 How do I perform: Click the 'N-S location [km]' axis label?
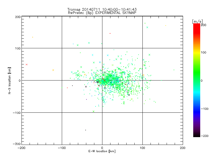point(9,81)
